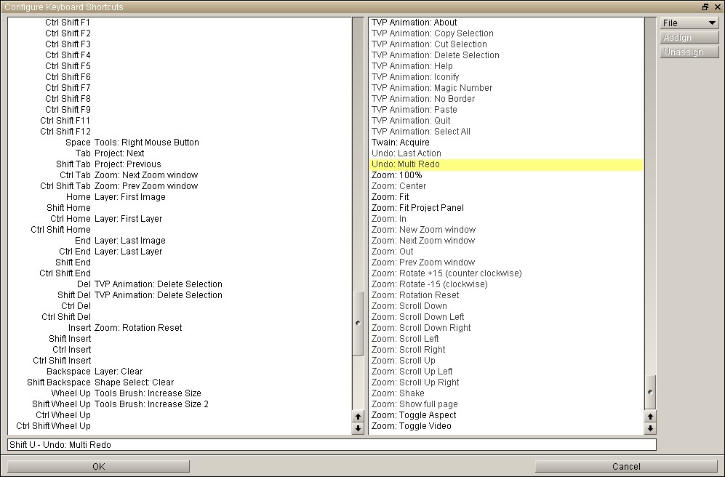Select Zoom: Toggle Aspect action
The height and width of the screenshot is (477, 725).
point(506,415)
